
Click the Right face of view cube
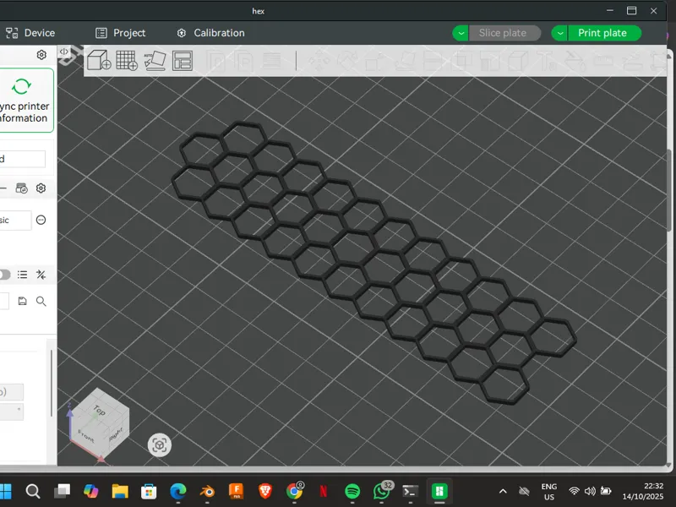click(x=116, y=433)
